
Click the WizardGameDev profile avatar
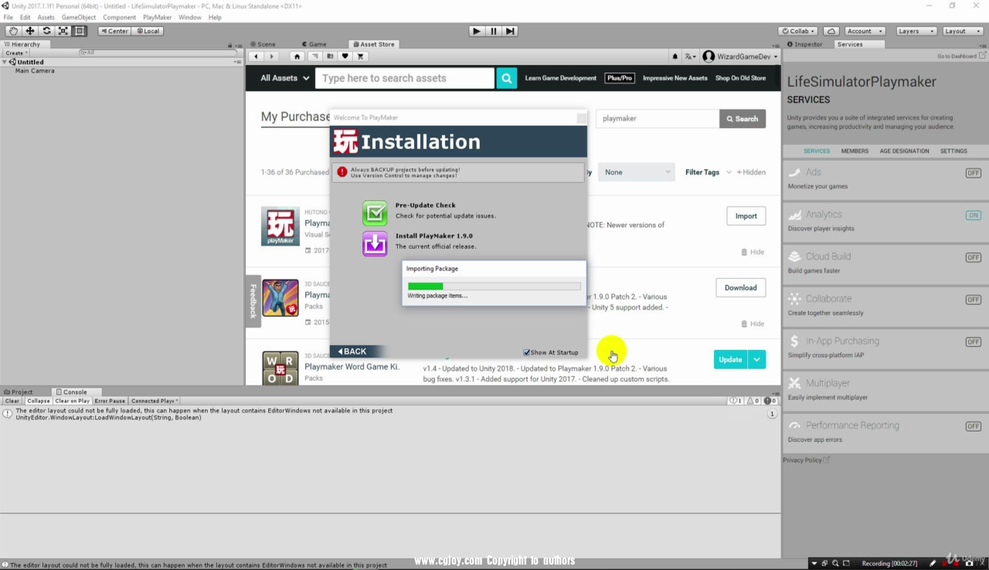[709, 56]
